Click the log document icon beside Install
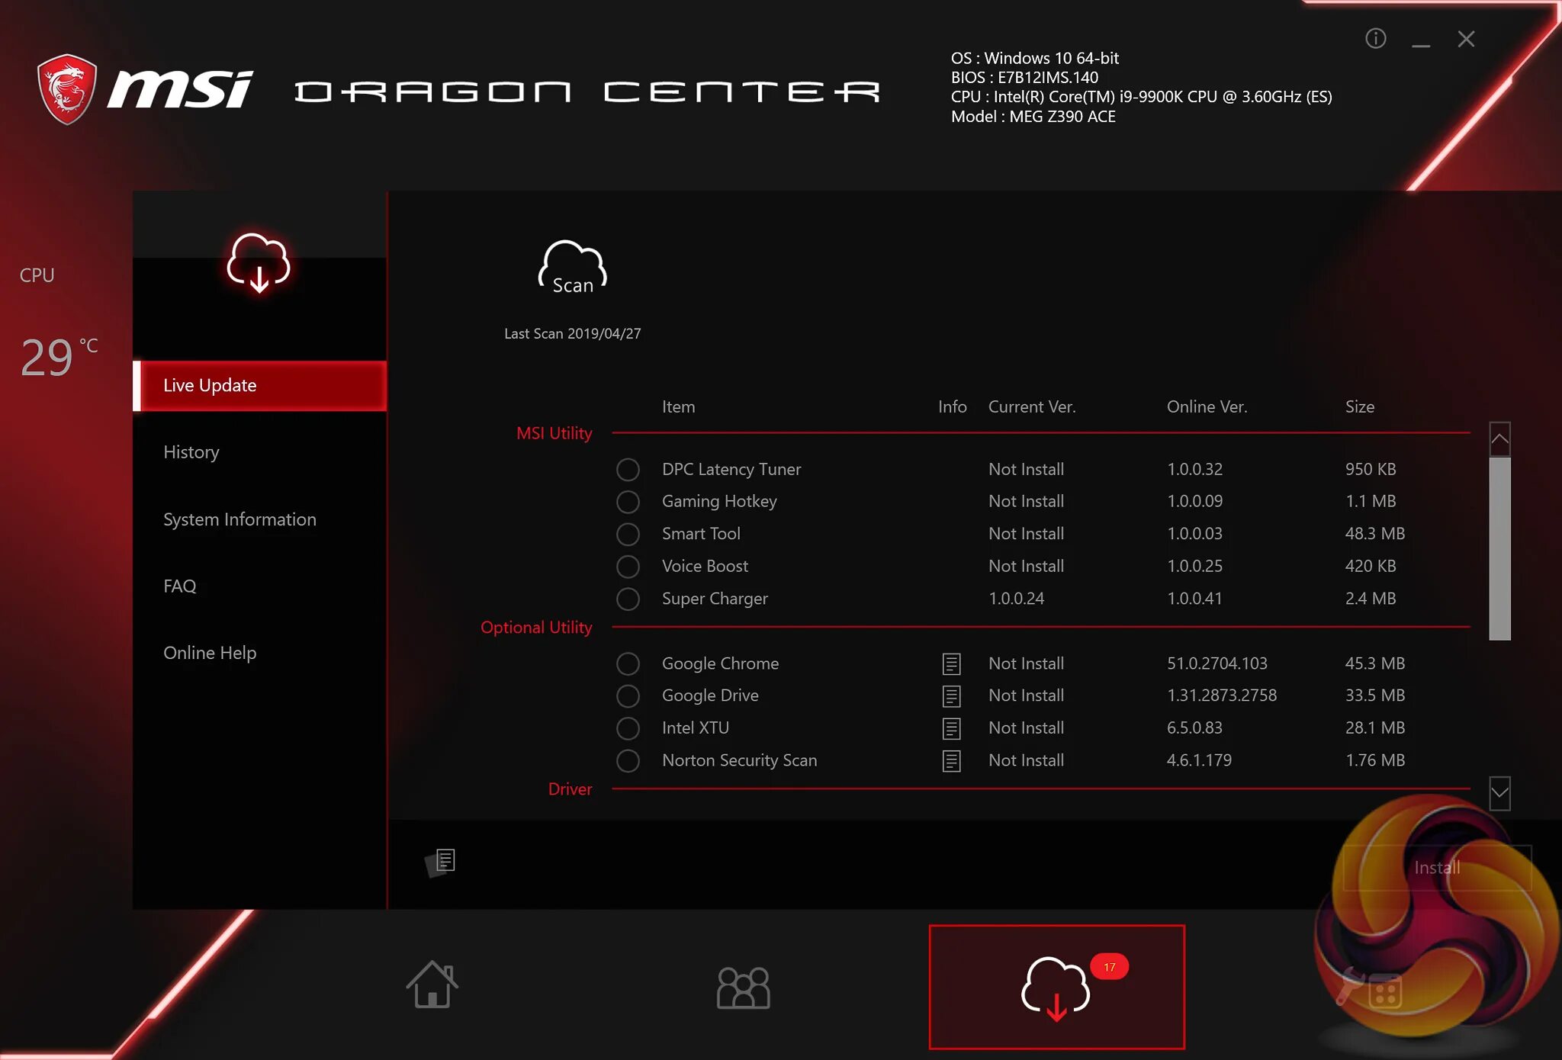This screenshot has width=1562, height=1060. (x=444, y=861)
